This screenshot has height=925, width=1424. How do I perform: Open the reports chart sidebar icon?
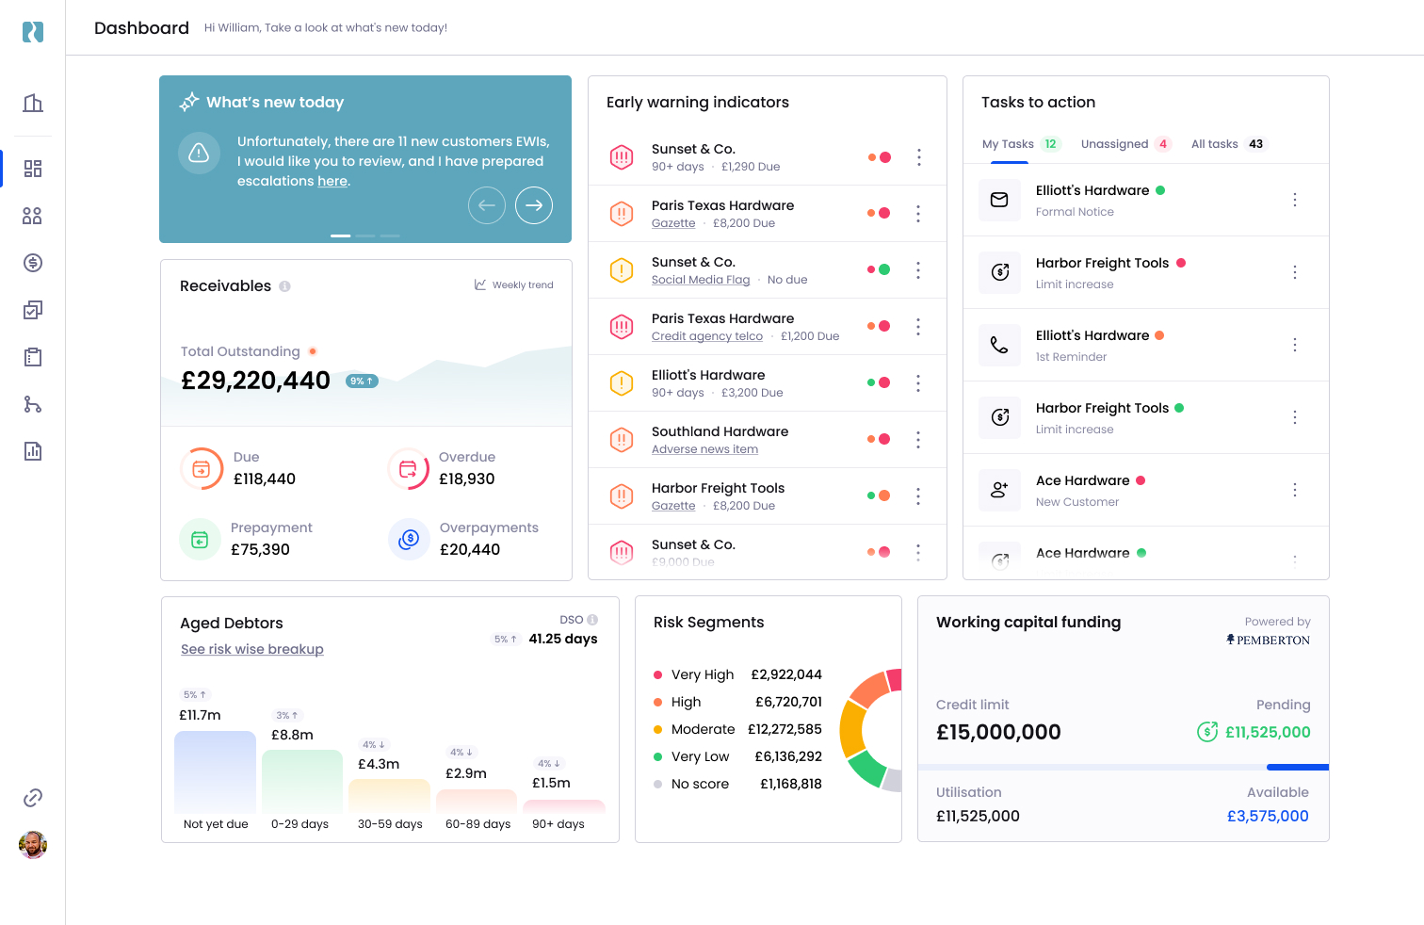click(33, 451)
